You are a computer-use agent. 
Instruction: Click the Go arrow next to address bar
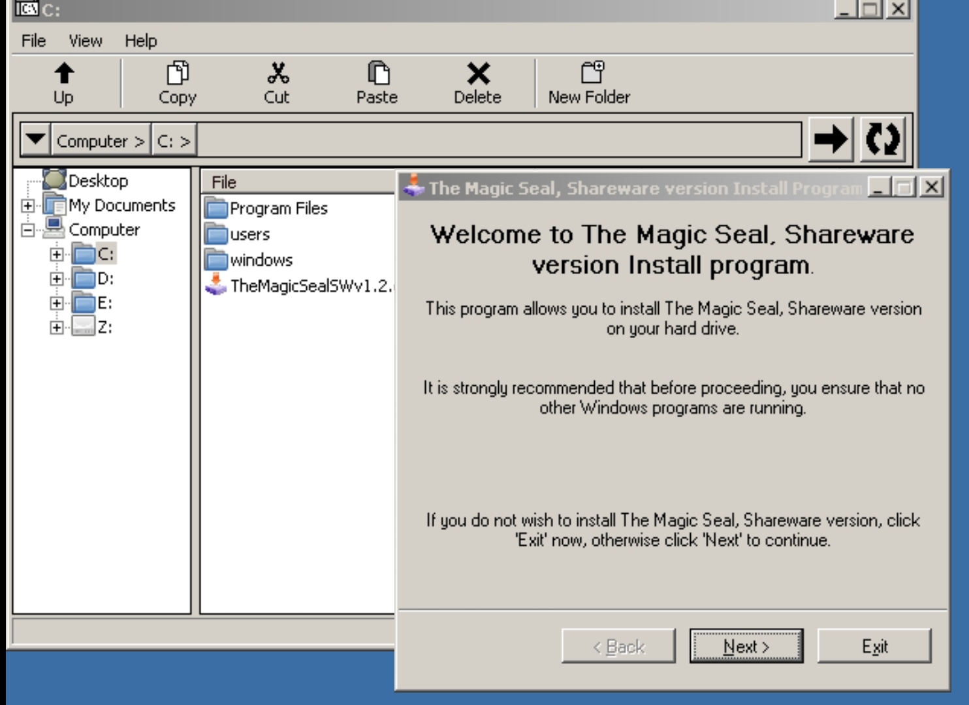(831, 139)
